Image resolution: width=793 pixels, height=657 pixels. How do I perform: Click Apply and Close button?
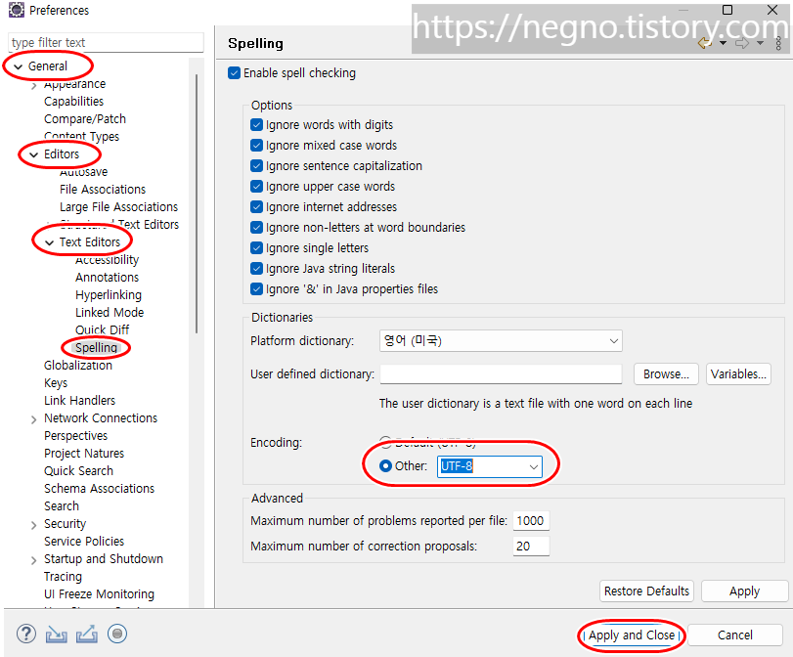632,635
